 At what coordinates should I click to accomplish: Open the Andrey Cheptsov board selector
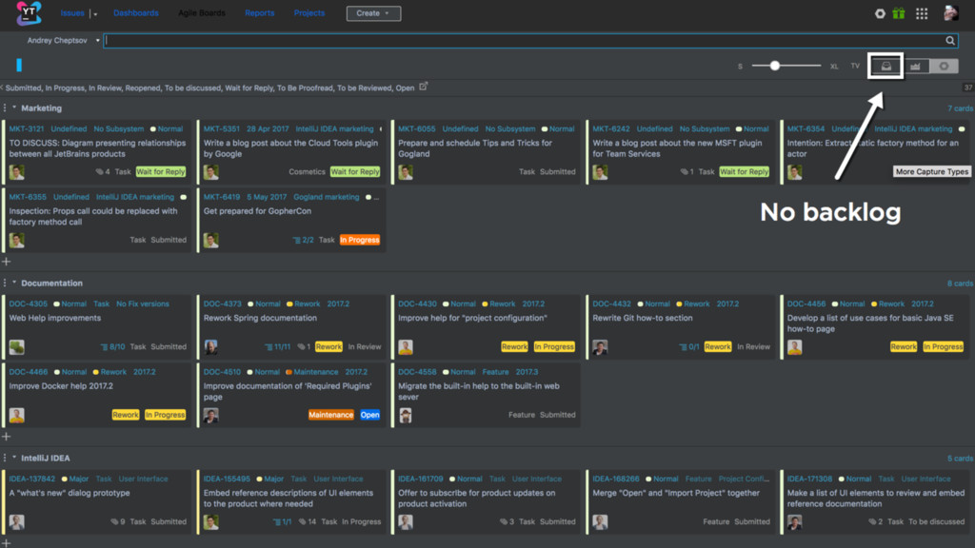coord(63,40)
